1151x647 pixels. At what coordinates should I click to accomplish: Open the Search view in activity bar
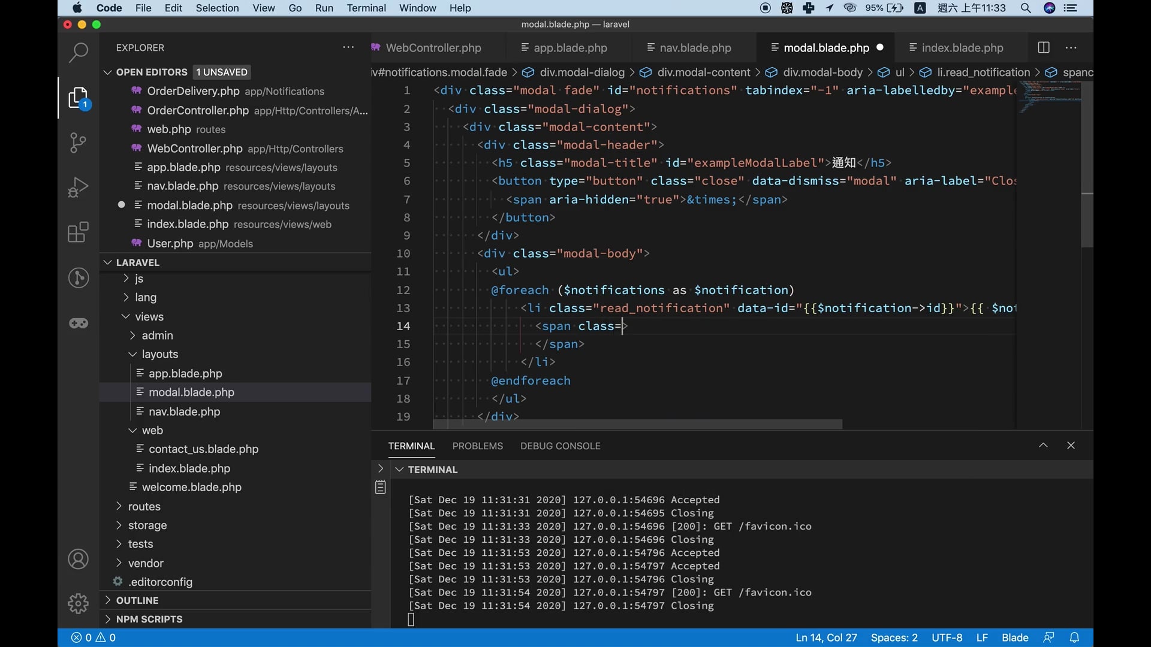coord(79,53)
